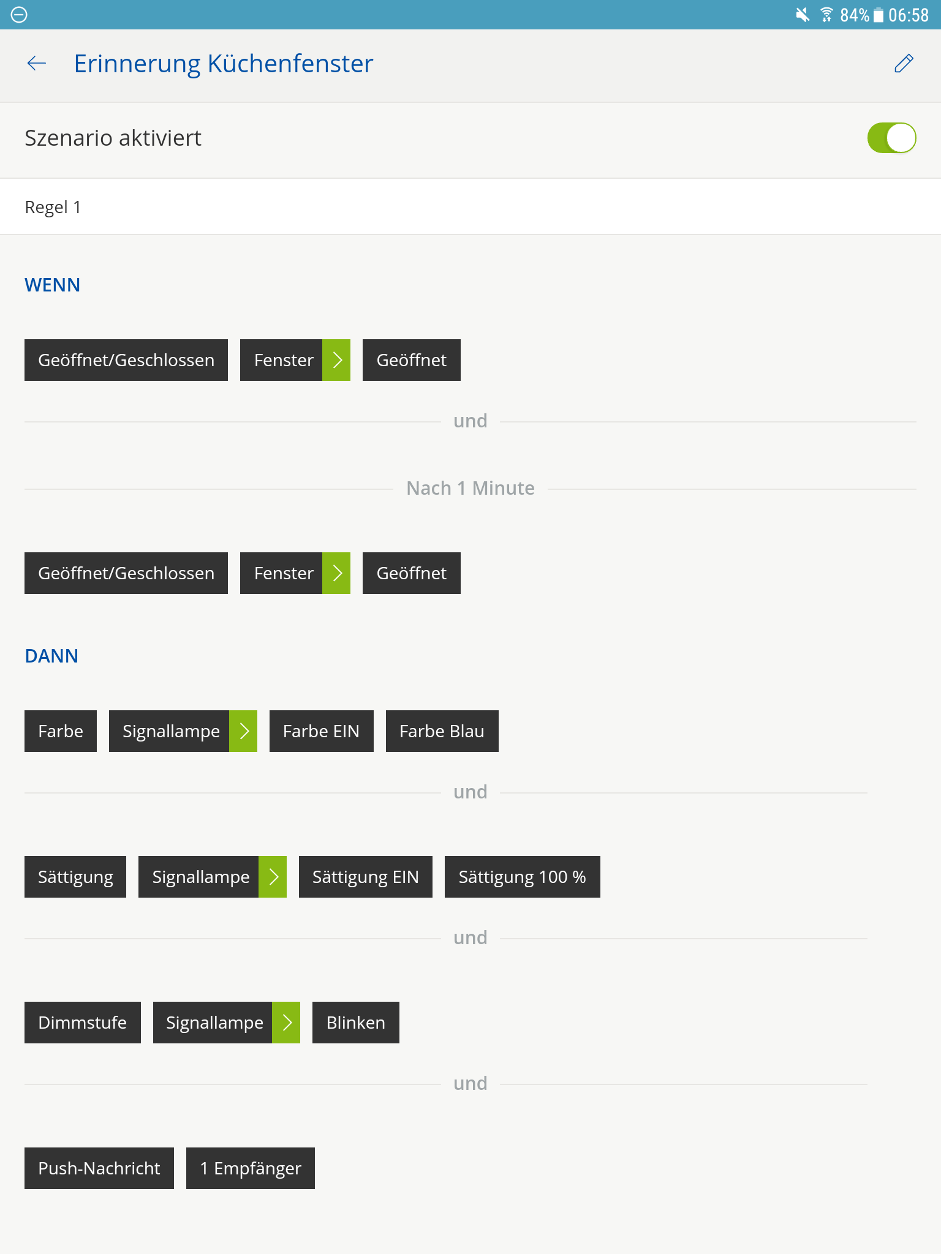The height and width of the screenshot is (1254, 941).
Task: Tap the Farbe EIN chip
Action: 321,731
